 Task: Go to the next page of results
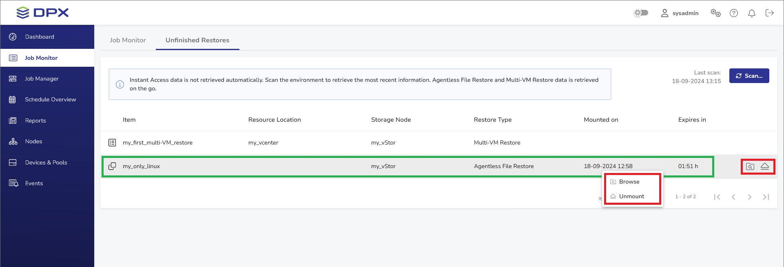pyautogui.click(x=749, y=197)
